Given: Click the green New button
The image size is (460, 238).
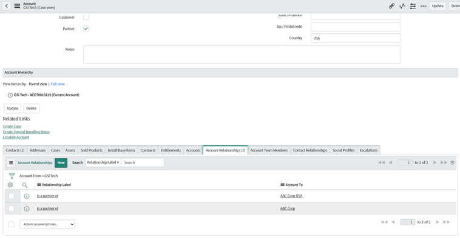Looking at the screenshot, I should (x=61, y=163).
